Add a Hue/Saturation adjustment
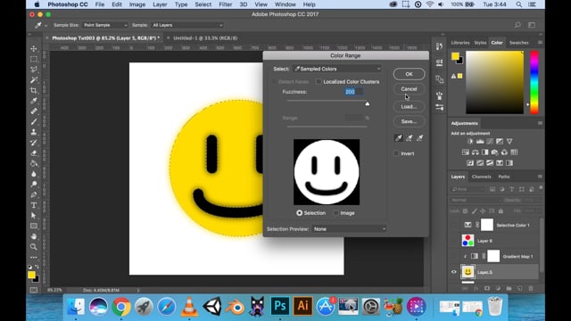571x321 pixels. point(466,152)
